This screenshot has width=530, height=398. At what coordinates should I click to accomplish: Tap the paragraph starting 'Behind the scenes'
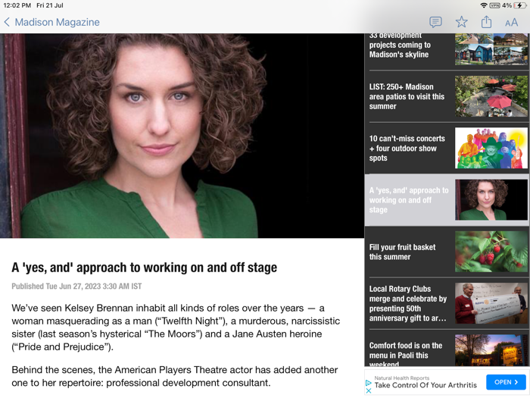175,376
